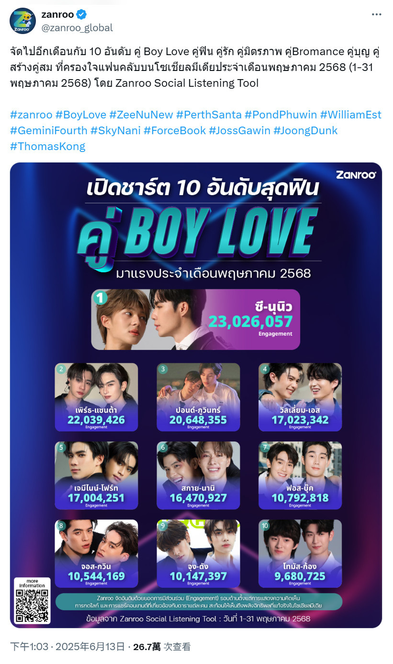Visit the @zanroo_global handle
393x664 pixels.
coord(77,28)
